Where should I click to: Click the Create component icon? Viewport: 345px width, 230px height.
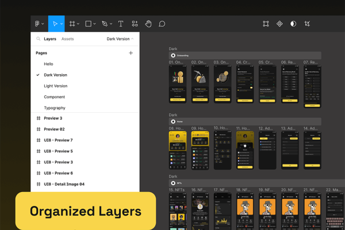279,24
